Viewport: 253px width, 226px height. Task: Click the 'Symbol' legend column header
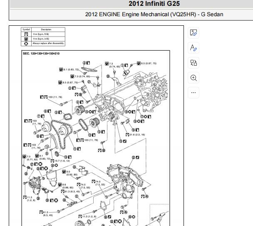tap(26, 29)
